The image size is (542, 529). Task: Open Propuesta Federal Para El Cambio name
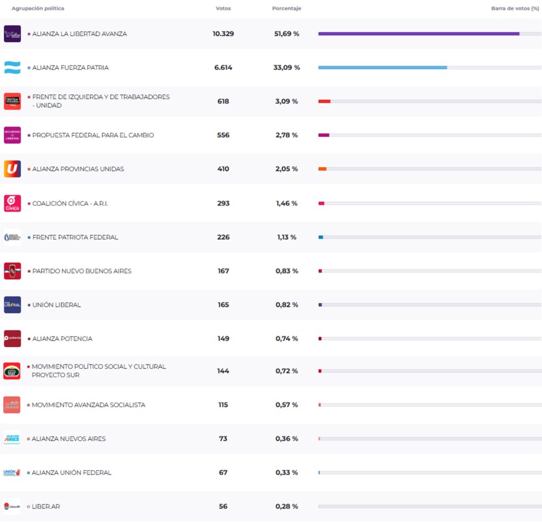tap(93, 135)
